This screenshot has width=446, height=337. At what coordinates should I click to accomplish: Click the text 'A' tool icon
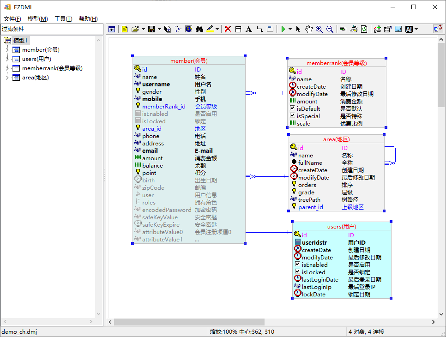click(x=248, y=29)
